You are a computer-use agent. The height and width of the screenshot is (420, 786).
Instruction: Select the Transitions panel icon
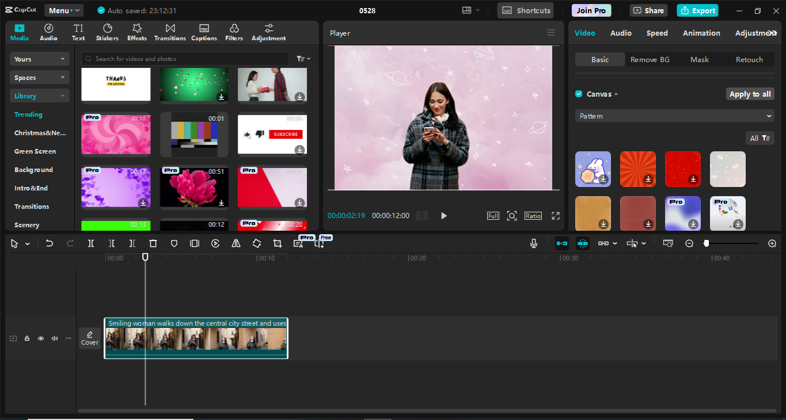click(170, 32)
